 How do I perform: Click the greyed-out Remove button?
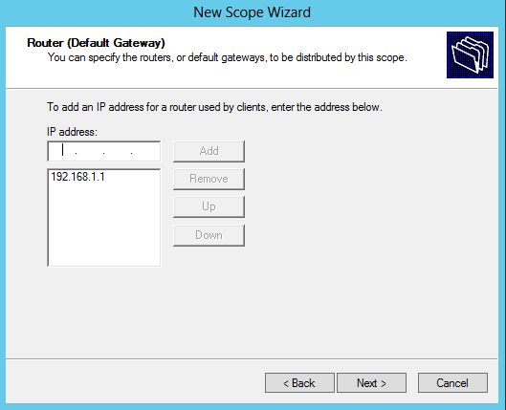coord(209,179)
